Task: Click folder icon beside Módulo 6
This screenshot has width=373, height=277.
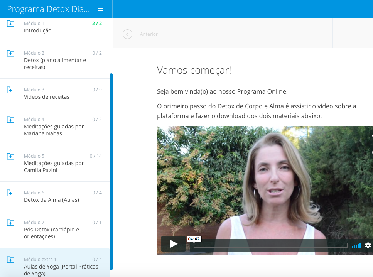Action: click(x=11, y=193)
